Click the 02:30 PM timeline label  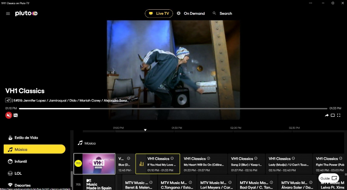pyautogui.click(x=294, y=128)
